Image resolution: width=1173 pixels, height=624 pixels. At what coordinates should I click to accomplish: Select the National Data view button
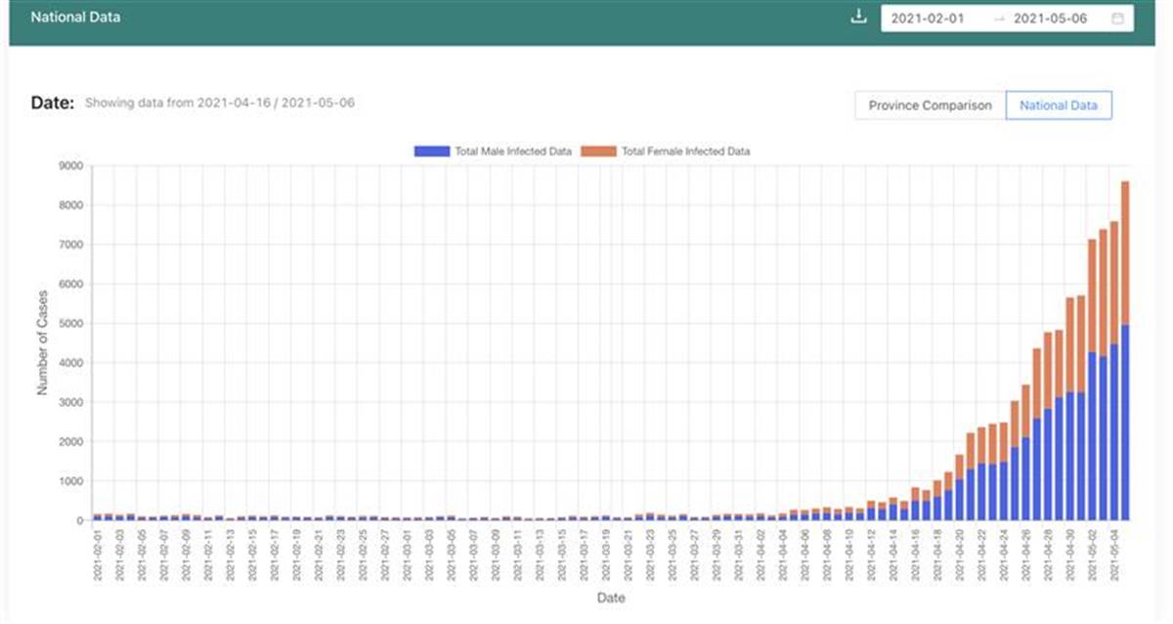[x=1058, y=106]
